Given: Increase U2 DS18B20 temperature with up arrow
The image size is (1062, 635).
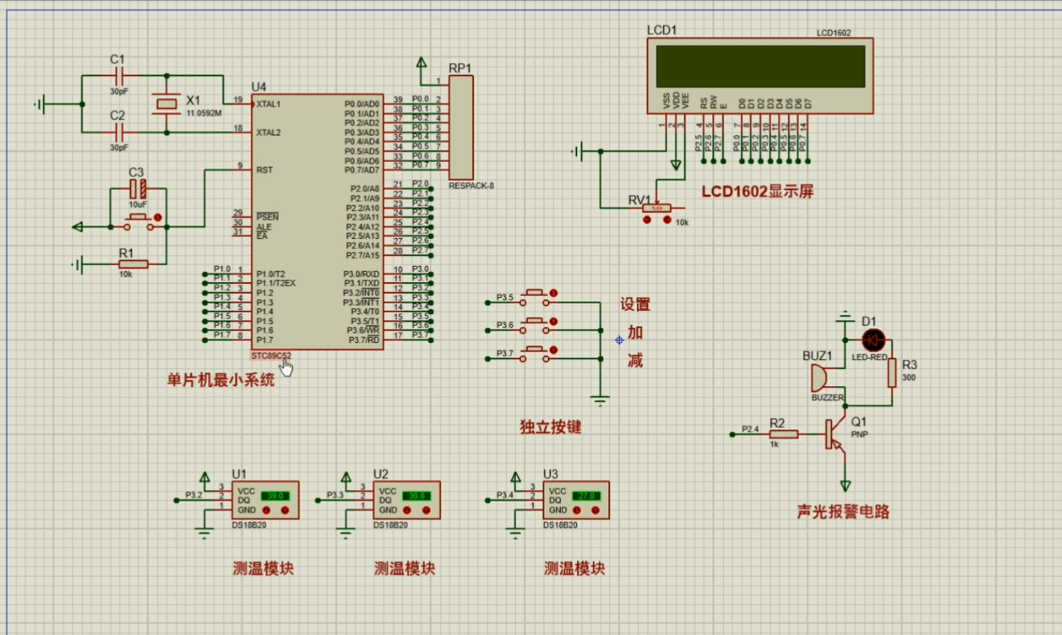Looking at the screenshot, I should point(427,510).
